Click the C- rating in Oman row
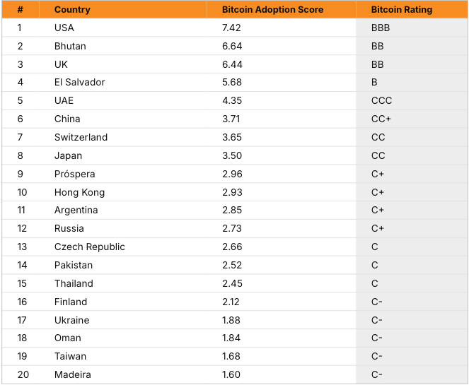The image size is (469, 385). (x=376, y=338)
